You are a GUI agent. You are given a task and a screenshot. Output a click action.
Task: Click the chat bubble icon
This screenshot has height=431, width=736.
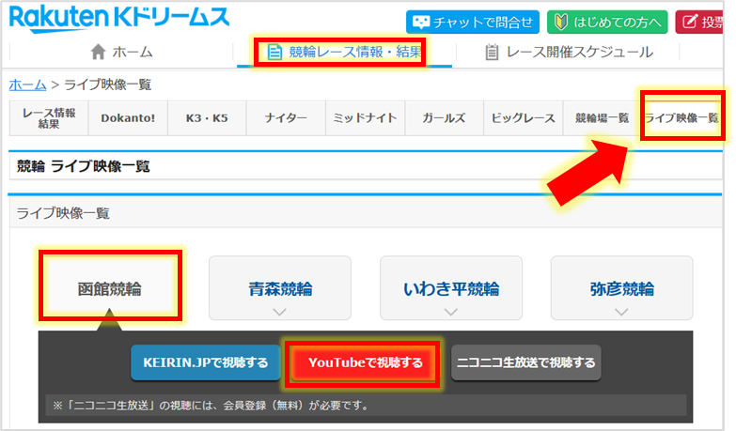tap(420, 22)
